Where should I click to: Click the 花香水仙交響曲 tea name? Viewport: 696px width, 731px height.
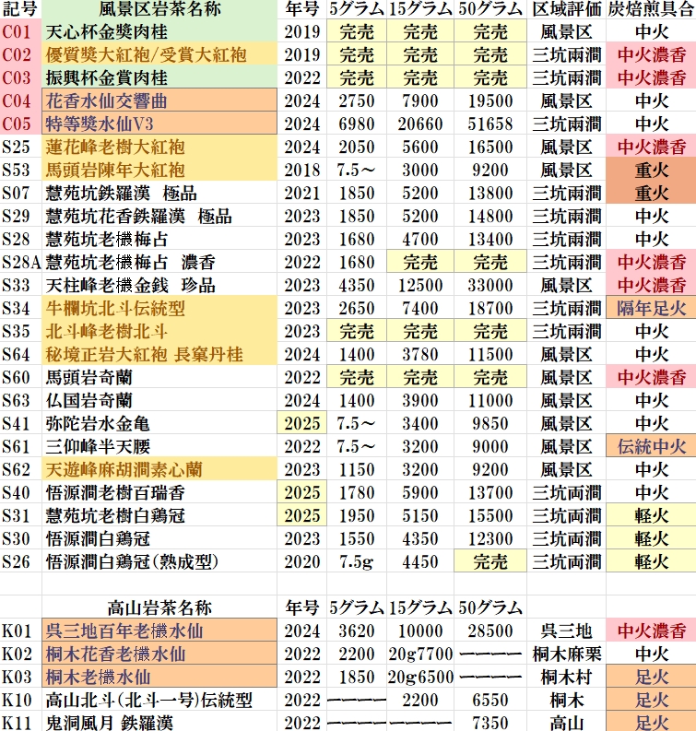click(109, 100)
